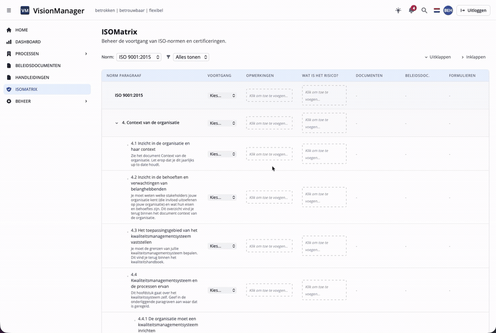The width and height of the screenshot is (496, 333).
Task: Click the filter funnel icon
Action: (x=168, y=57)
